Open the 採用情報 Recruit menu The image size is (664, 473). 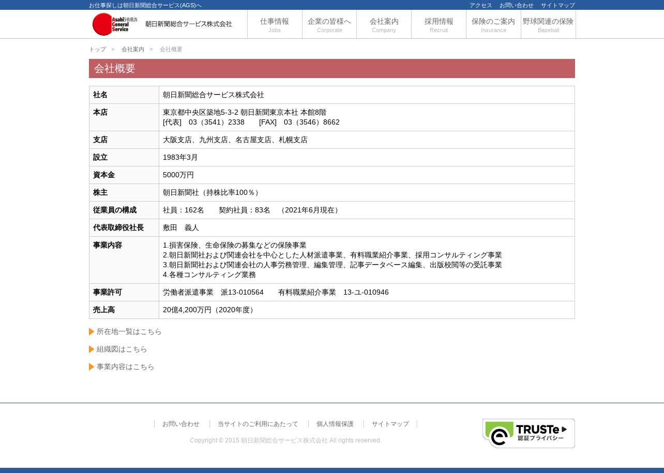point(439,24)
